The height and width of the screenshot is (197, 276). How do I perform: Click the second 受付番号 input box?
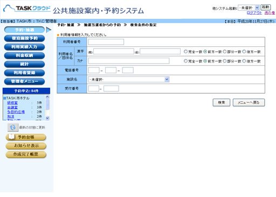(111, 88)
